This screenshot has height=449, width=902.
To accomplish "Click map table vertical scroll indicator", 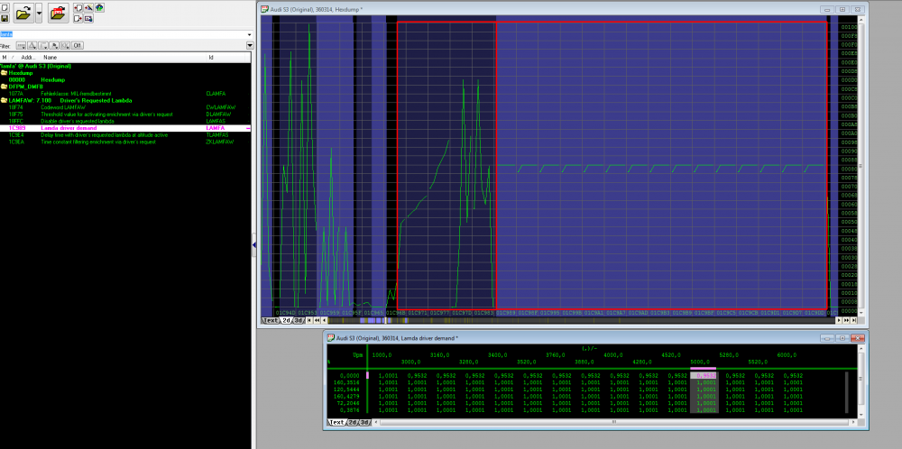I will pos(846,393).
